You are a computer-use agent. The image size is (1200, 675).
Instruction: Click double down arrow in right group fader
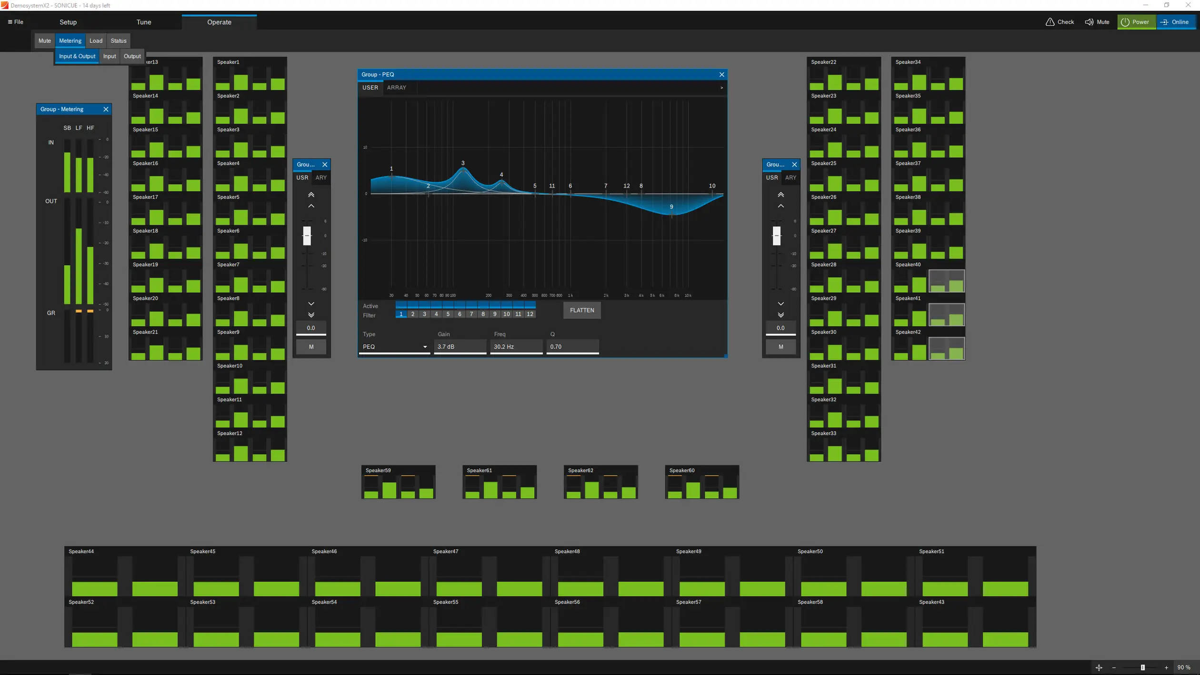coord(780,315)
